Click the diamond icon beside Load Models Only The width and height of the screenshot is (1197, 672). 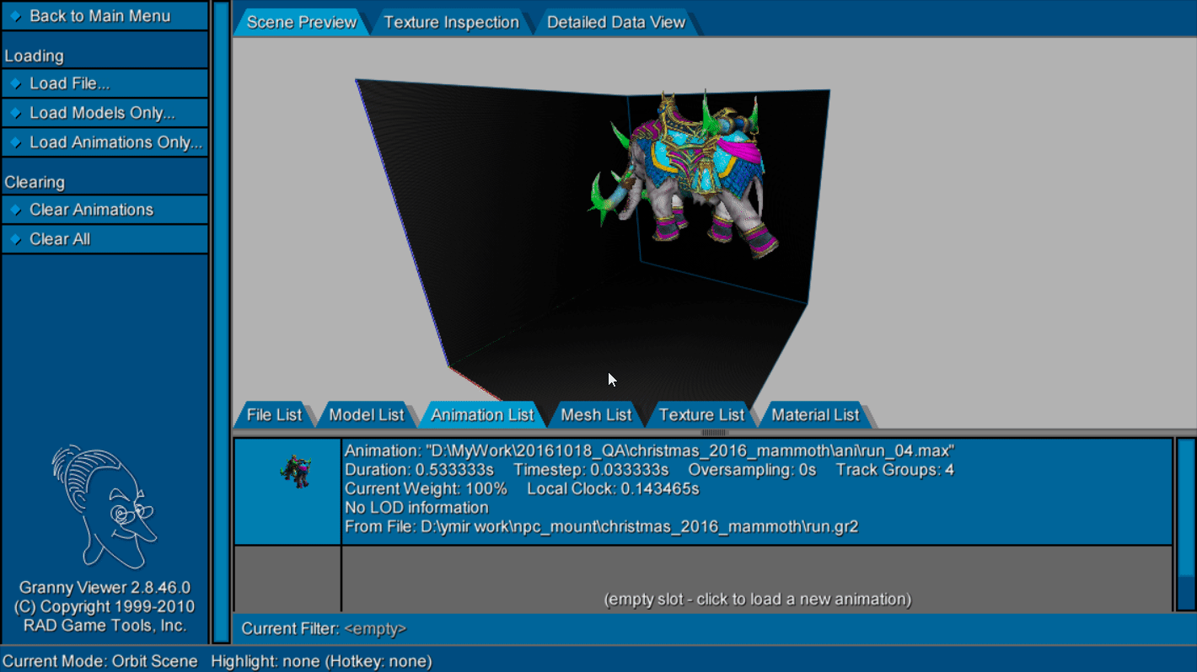tap(16, 113)
